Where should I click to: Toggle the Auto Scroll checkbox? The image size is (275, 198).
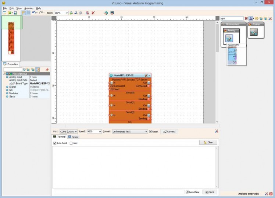tap(55, 143)
